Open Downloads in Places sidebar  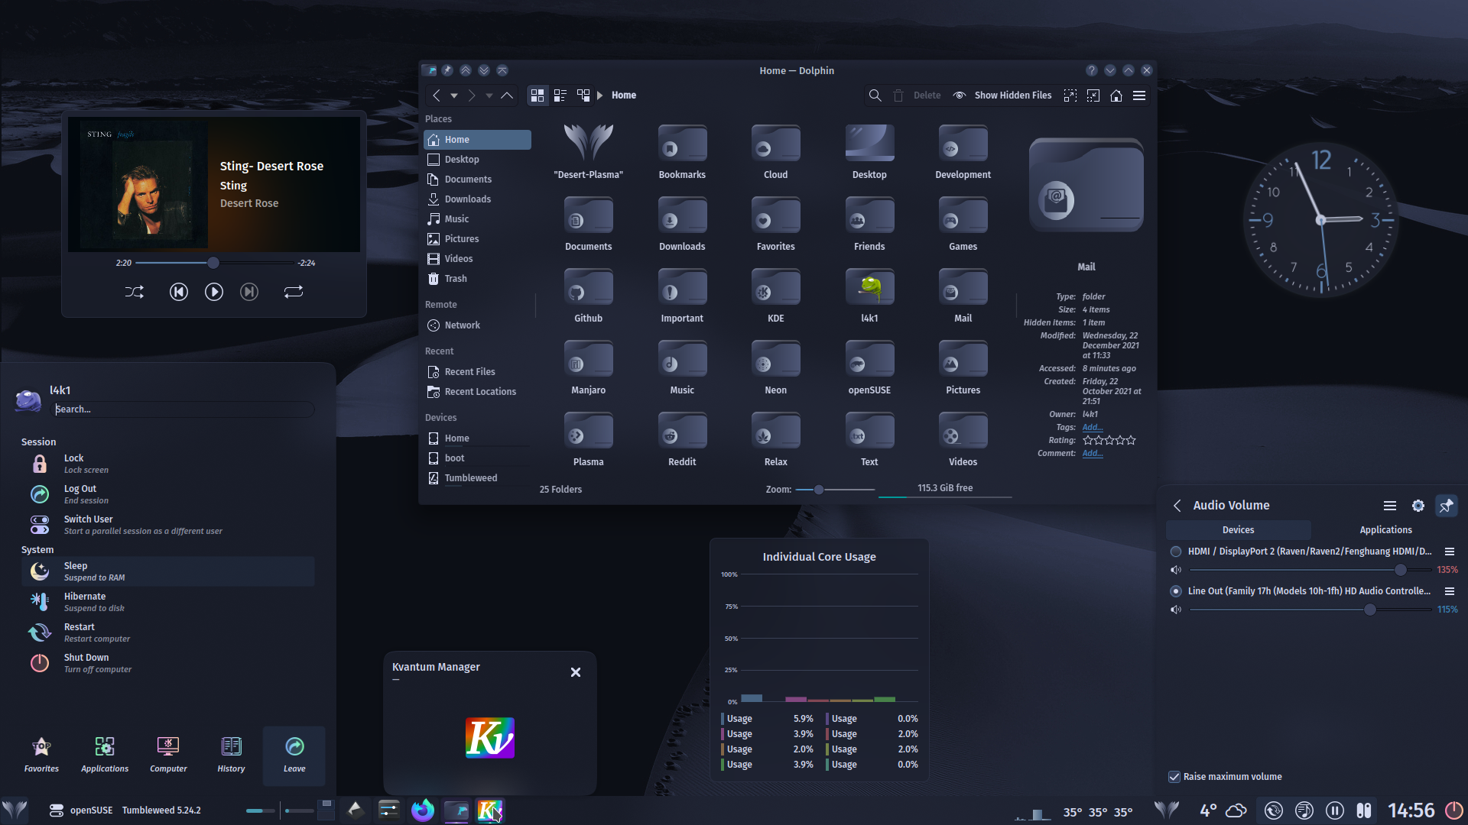point(477,199)
